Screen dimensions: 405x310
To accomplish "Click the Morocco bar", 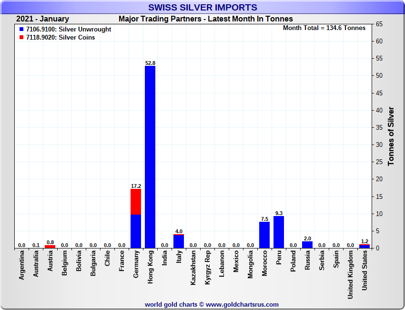I will 264,235.
